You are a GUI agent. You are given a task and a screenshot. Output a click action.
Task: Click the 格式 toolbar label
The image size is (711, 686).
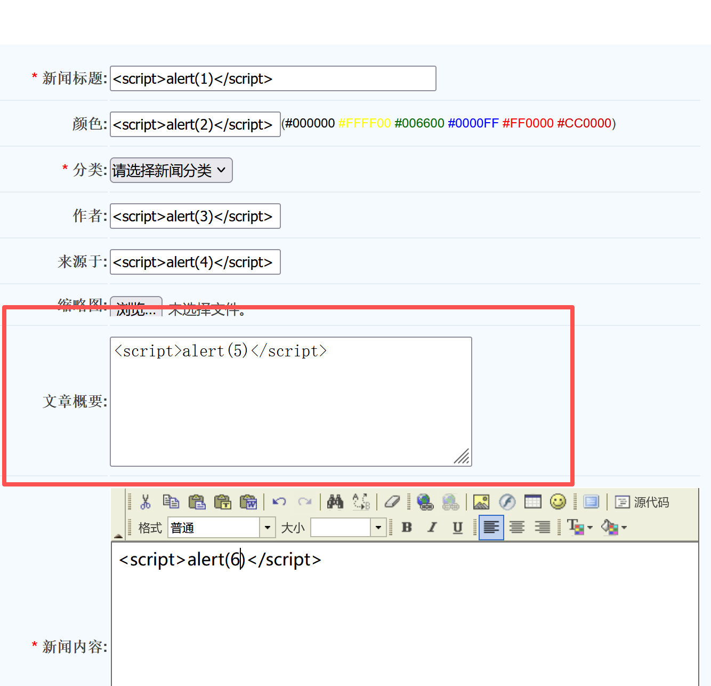point(150,528)
